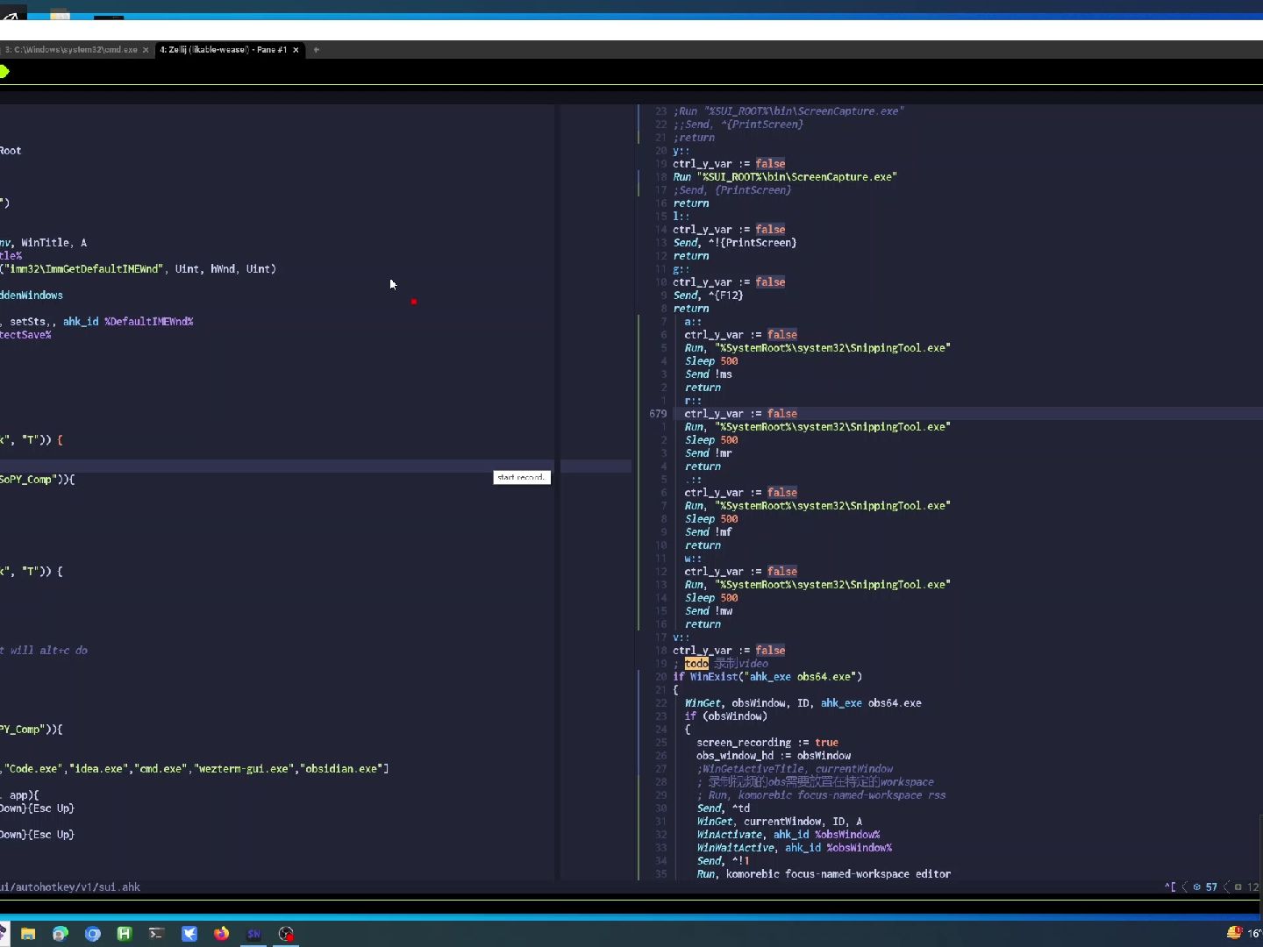Image resolution: width=1263 pixels, height=947 pixels.
Task: Click the 'y::' hotkey label line
Action: click(681, 151)
